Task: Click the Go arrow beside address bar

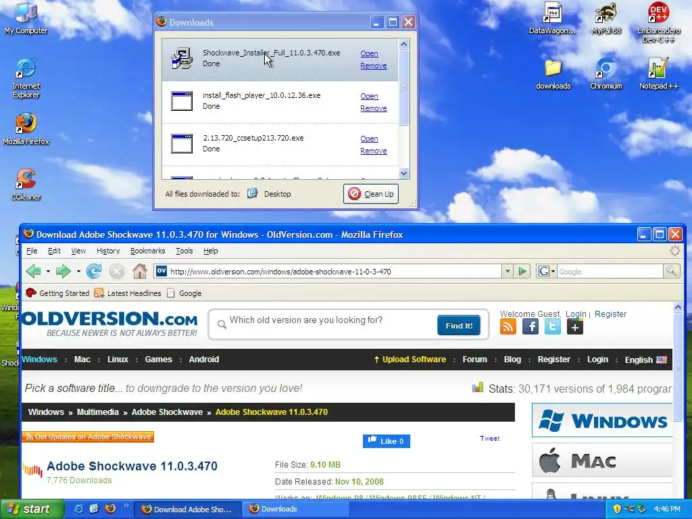Action: click(x=522, y=271)
